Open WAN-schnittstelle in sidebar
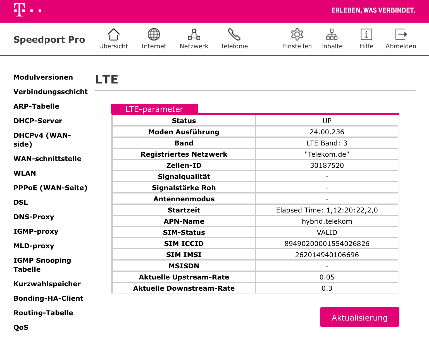Image resolution: width=429 pixels, height=337 pixels. (x=47, y=159)
